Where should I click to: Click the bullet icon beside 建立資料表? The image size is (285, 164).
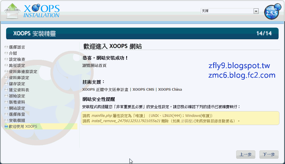point(6,90)
